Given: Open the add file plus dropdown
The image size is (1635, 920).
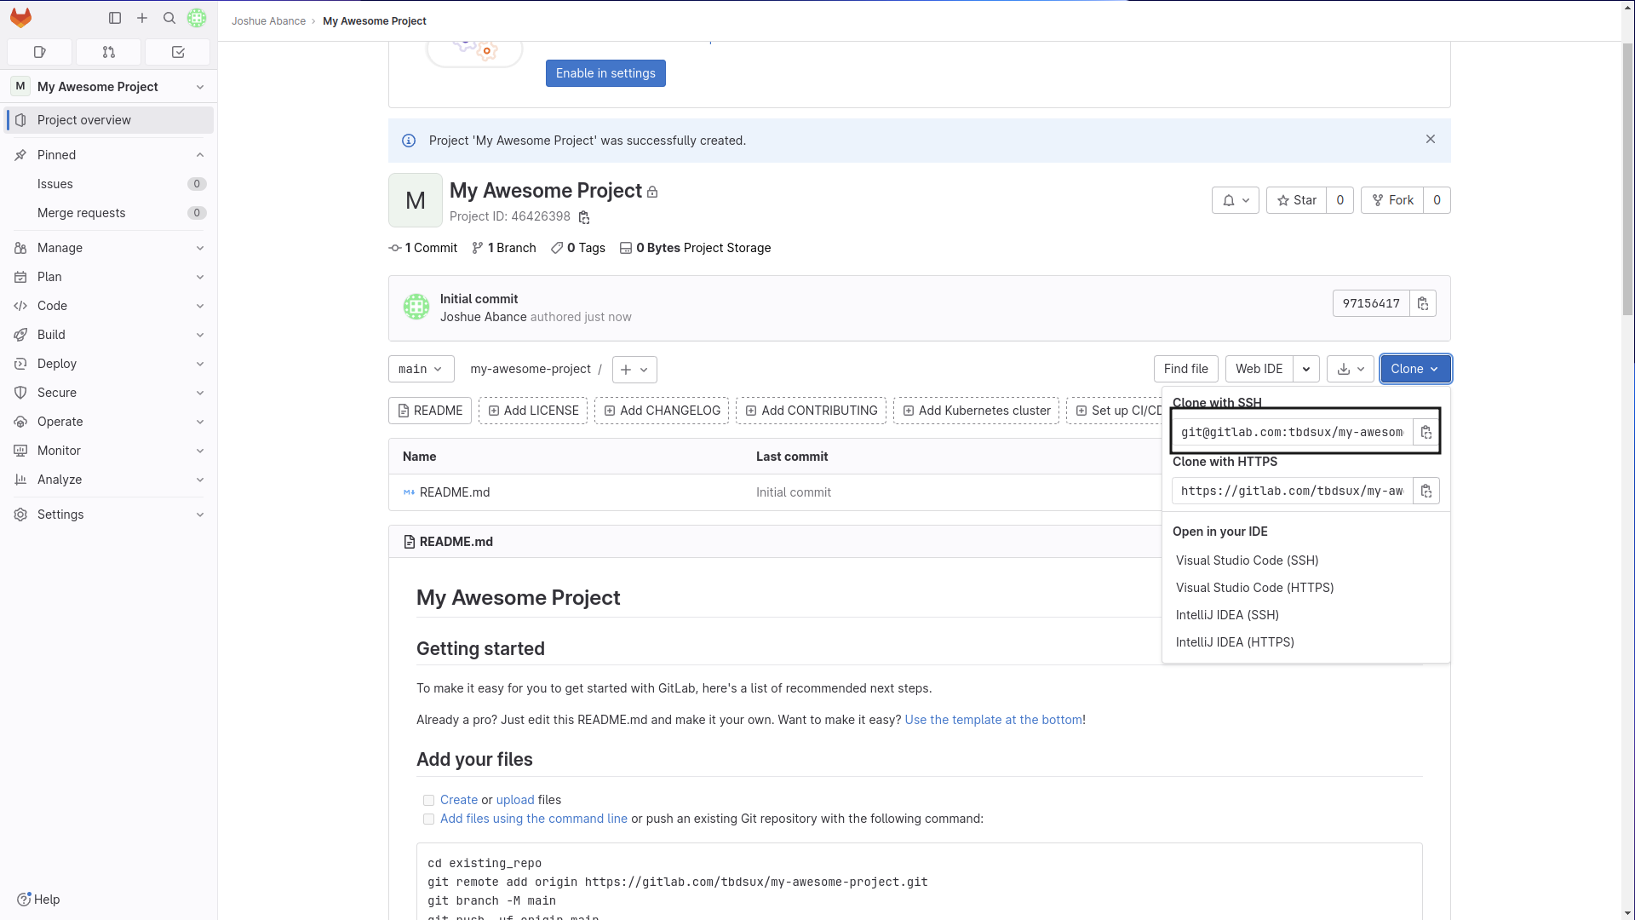Looking at the screenshot, I should coord(634,370).
